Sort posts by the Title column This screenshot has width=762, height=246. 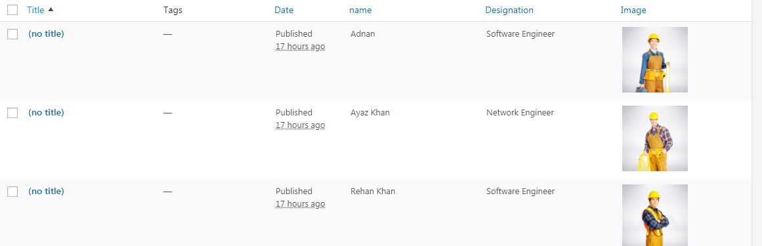(35, 10)
